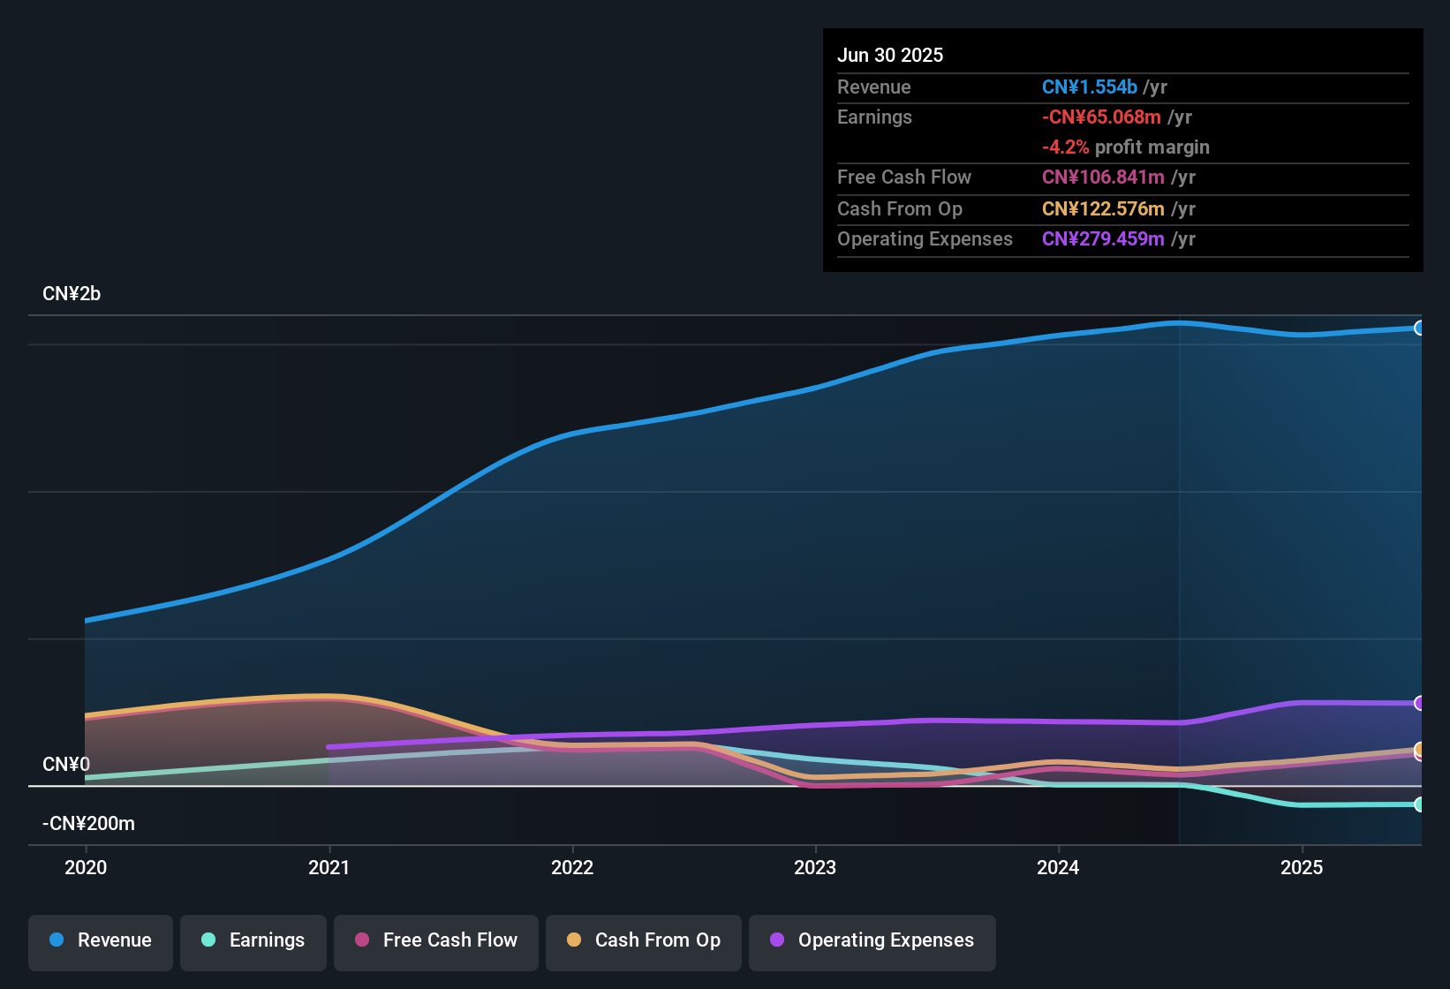The image size is (1450, 989).
Task: Click the CN¥279.459m operating expenses value
Action: [x=1103, y=239]
